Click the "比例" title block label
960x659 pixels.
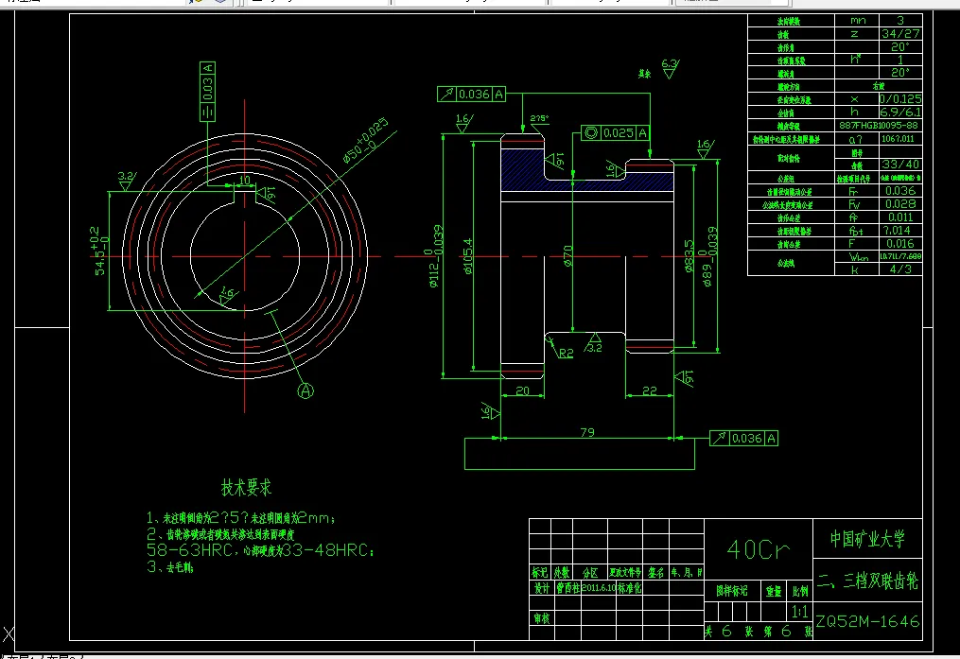click(799, 591)
